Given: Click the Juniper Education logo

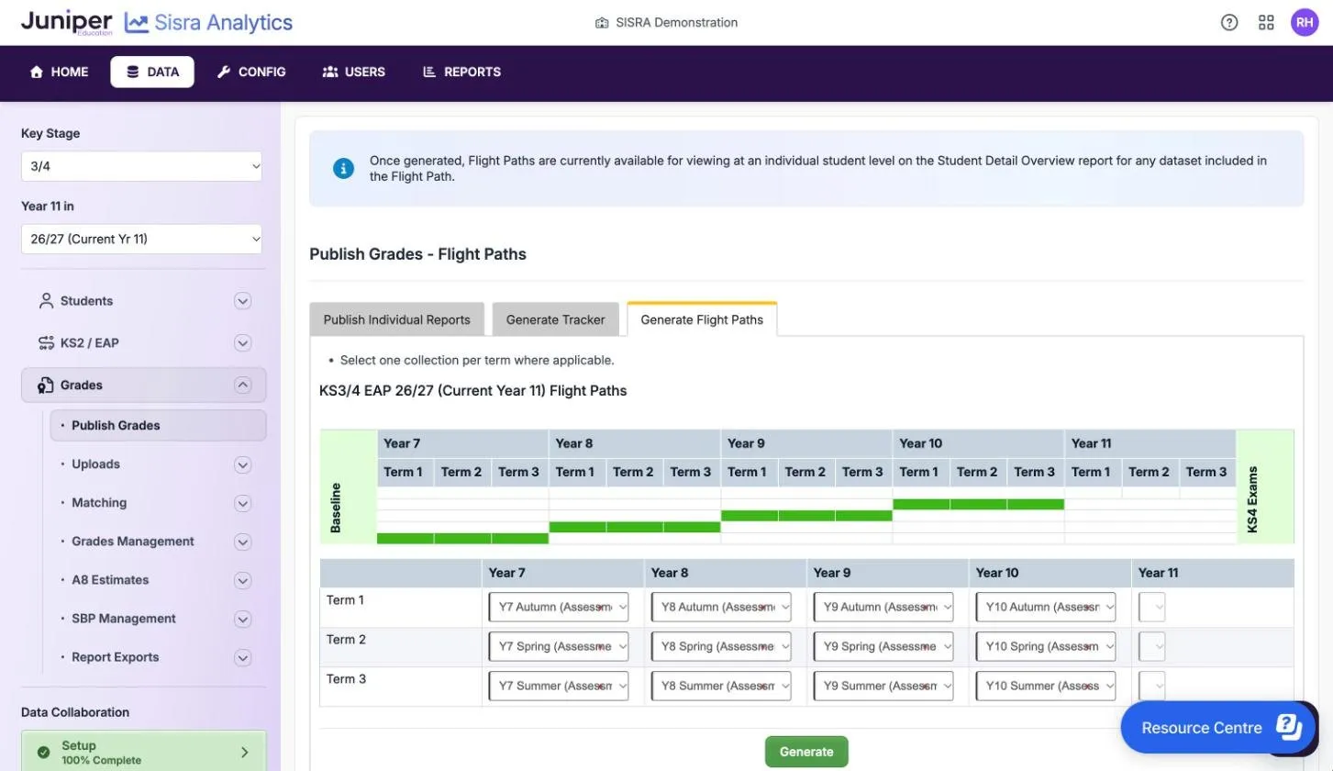Looking at the screenshot, I should click(66, 22).
